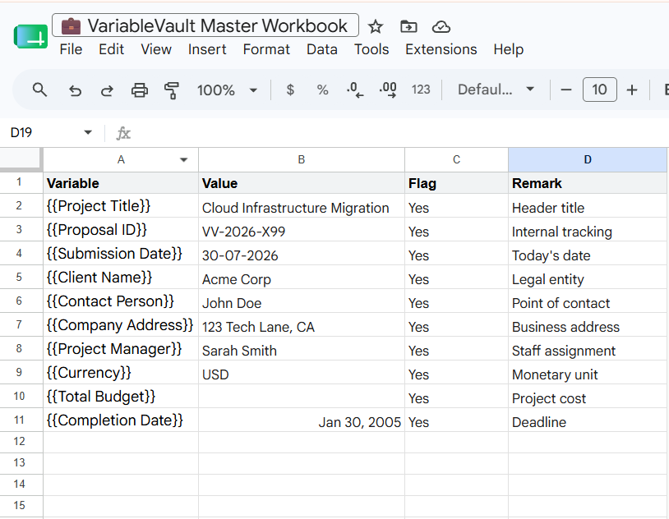Screen dimensions: 669x519
Task: Click the font size field showing 10
Action: [x=599, y=90]
